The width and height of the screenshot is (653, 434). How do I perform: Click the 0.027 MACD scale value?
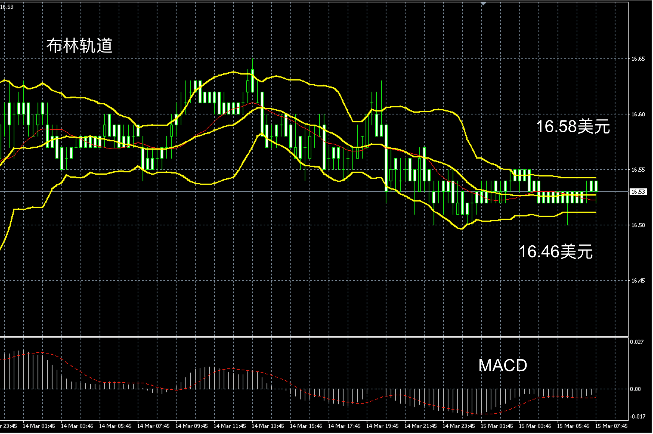(636, 342)
